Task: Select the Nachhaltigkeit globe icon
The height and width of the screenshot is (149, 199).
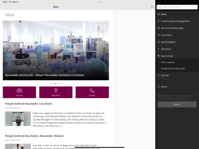Action: 158,42
